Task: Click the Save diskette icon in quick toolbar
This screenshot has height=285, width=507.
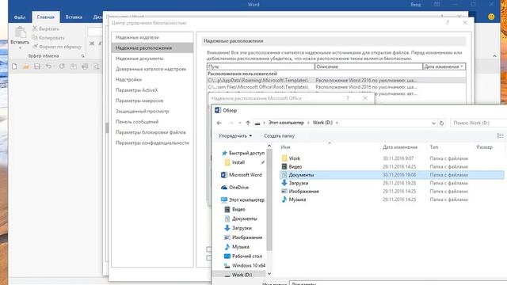Action: point(37,66)
